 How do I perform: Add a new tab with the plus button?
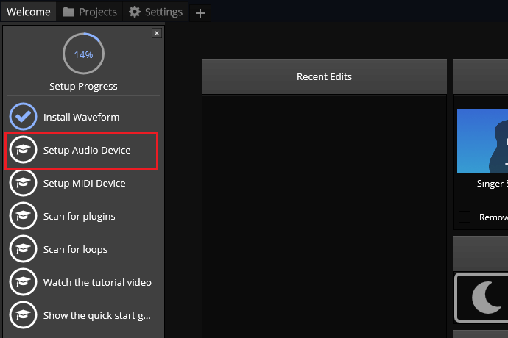(x=200, y=12)
